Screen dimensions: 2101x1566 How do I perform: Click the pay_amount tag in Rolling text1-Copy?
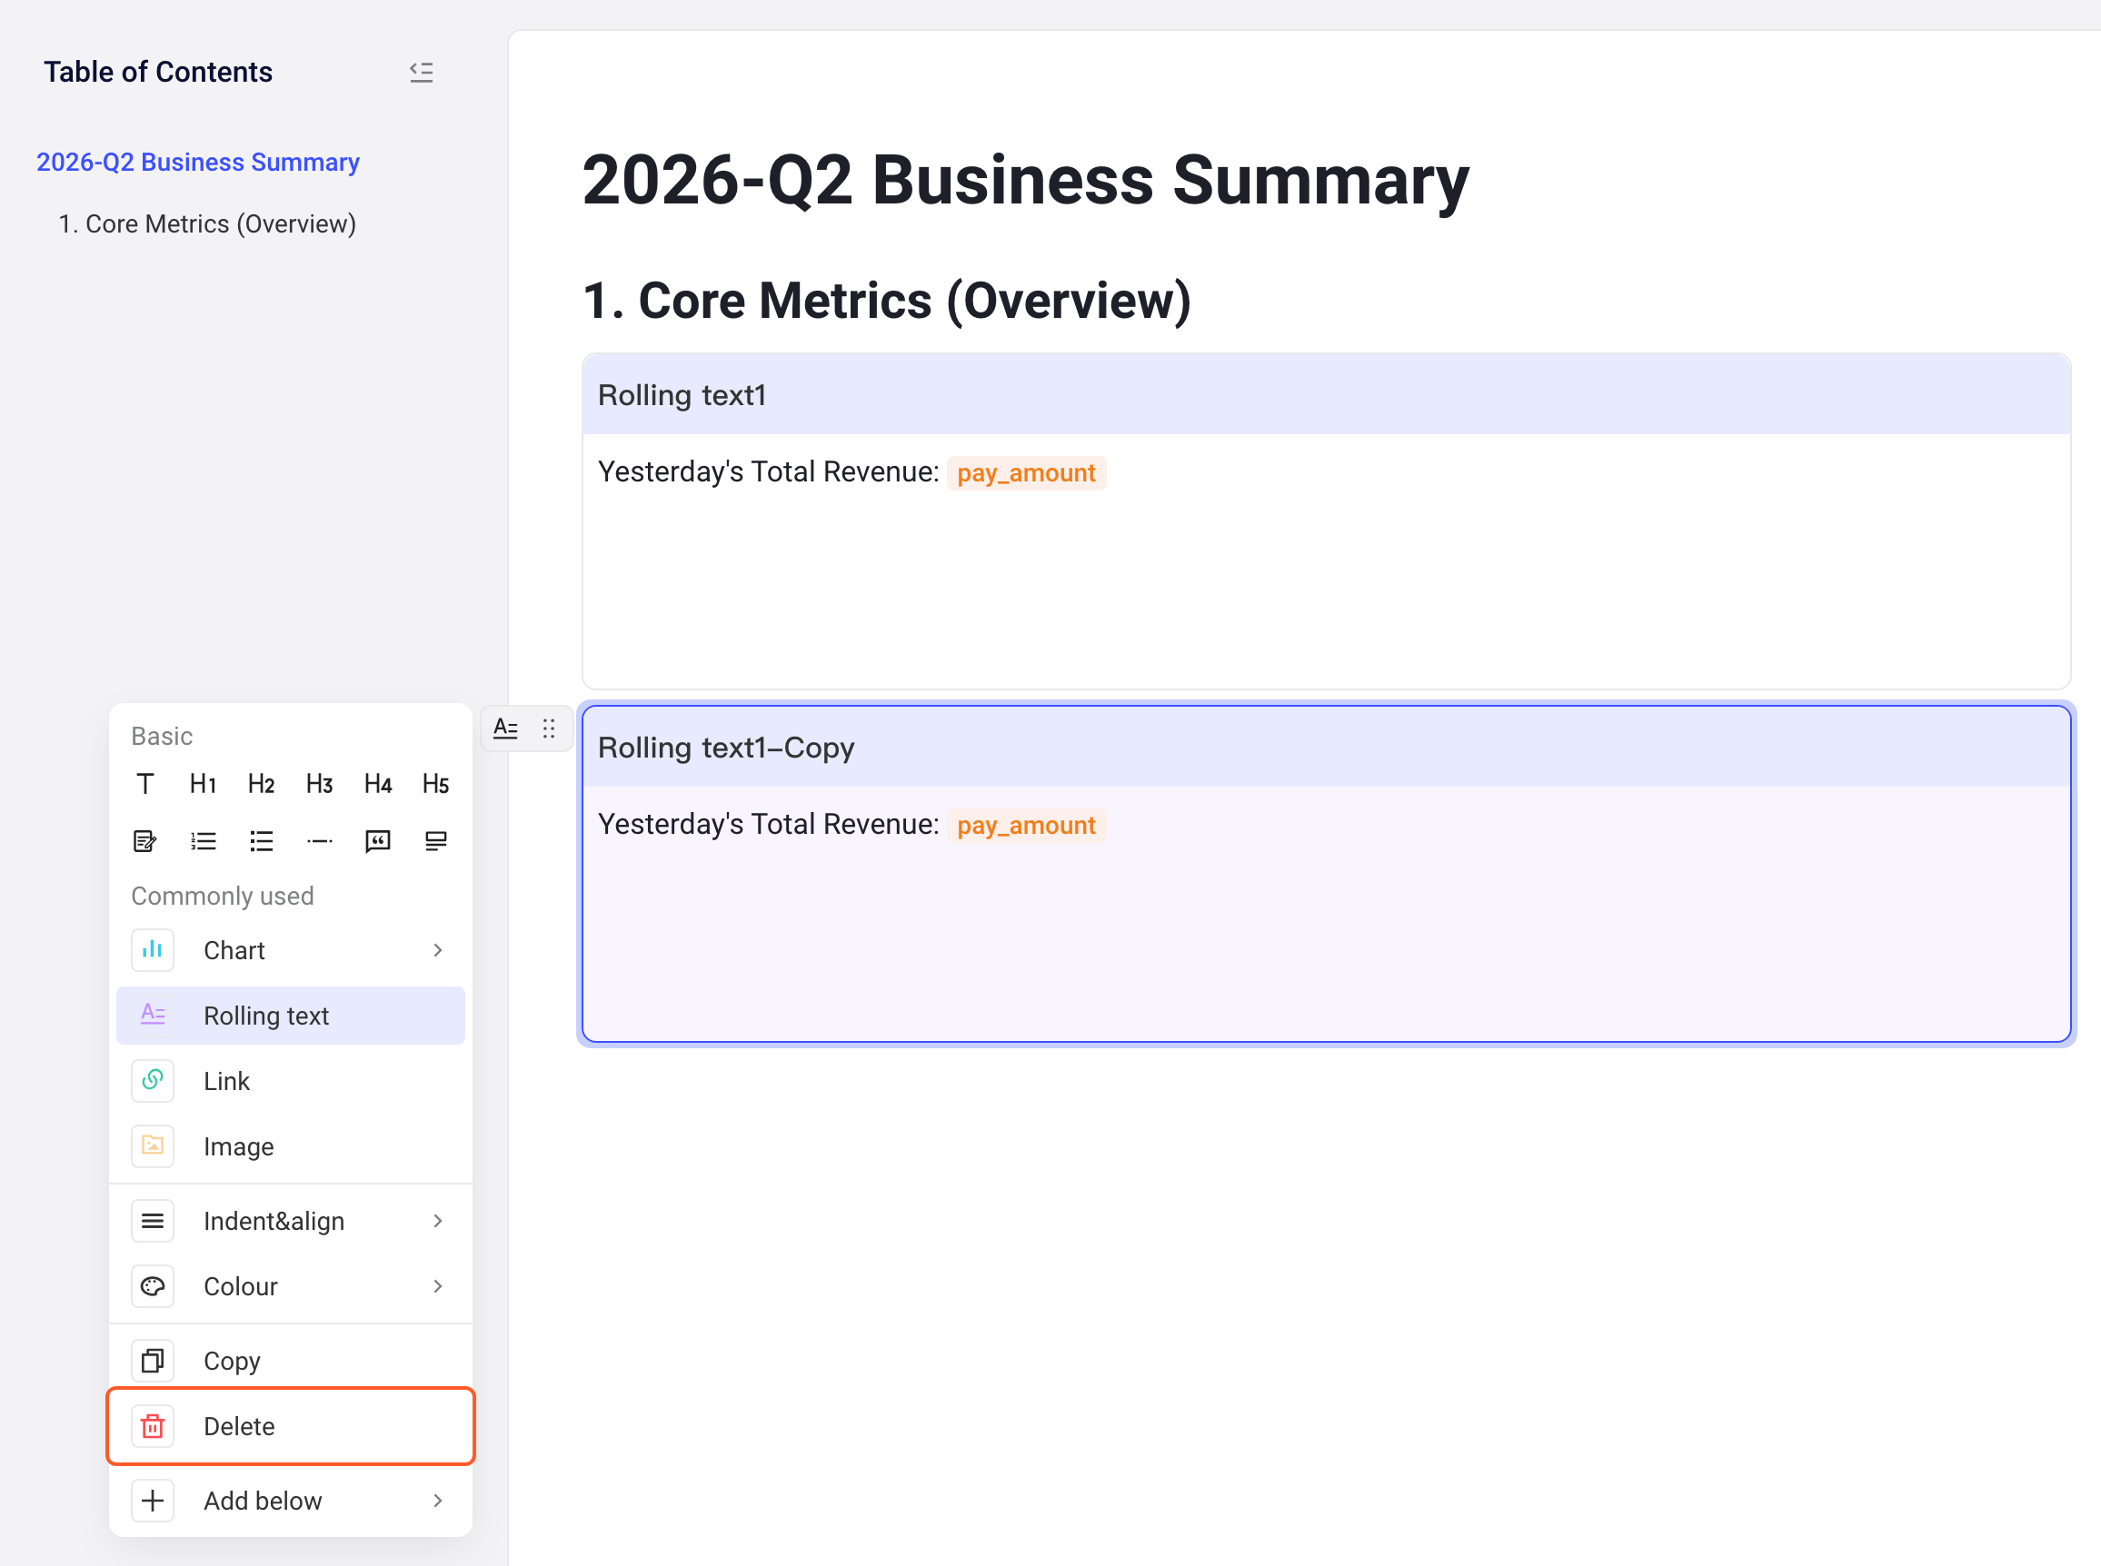click(x=1027, y=826)
